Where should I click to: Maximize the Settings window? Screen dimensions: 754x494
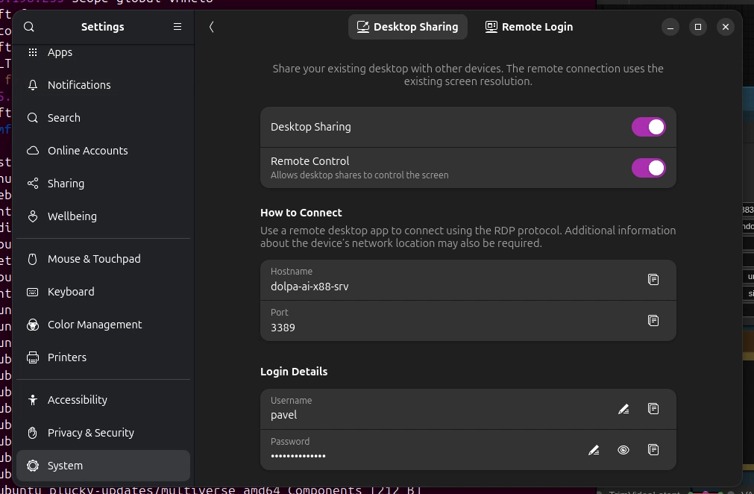coord(697,27)
